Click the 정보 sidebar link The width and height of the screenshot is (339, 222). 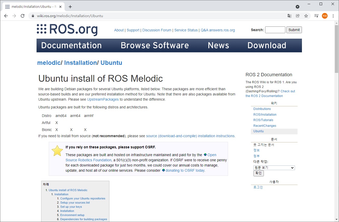point(256,150)
